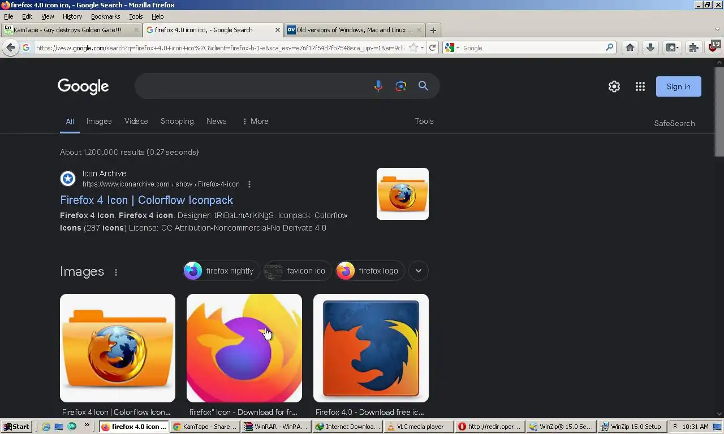Open the bookmarks menu toolbar button
This screenshot has height=434, width=724.
pos(672,48)
